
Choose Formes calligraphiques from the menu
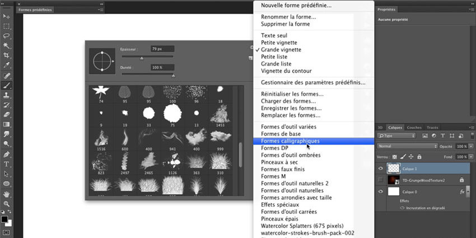pyautogui.click(x=290, y=141)
